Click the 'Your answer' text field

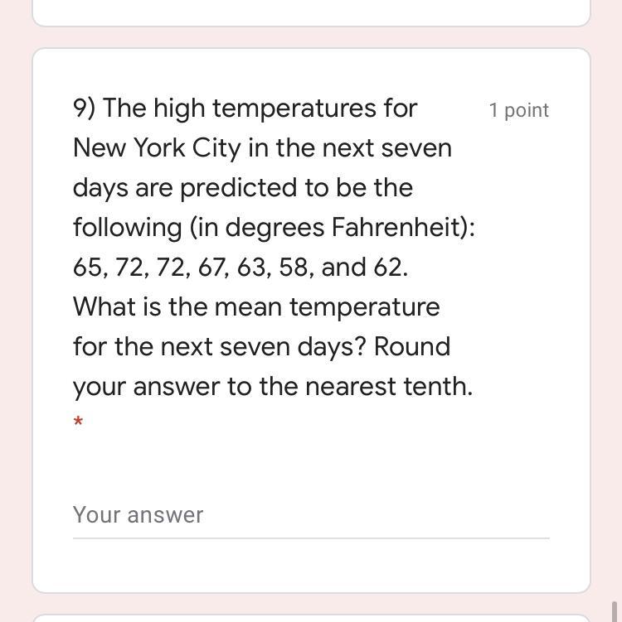310,515
